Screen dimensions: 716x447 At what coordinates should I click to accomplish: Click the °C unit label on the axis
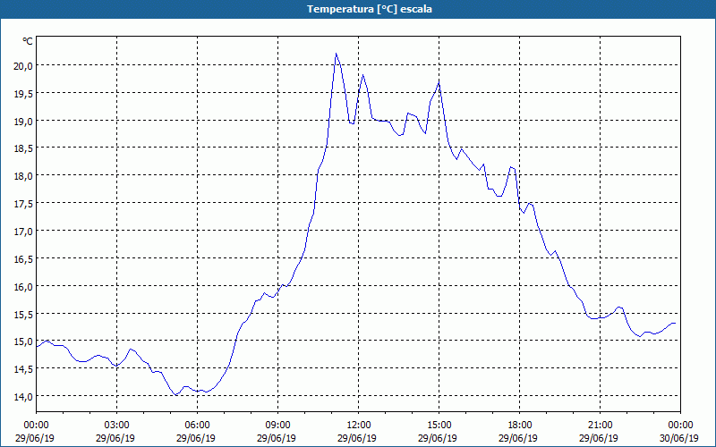pos(28,41)
